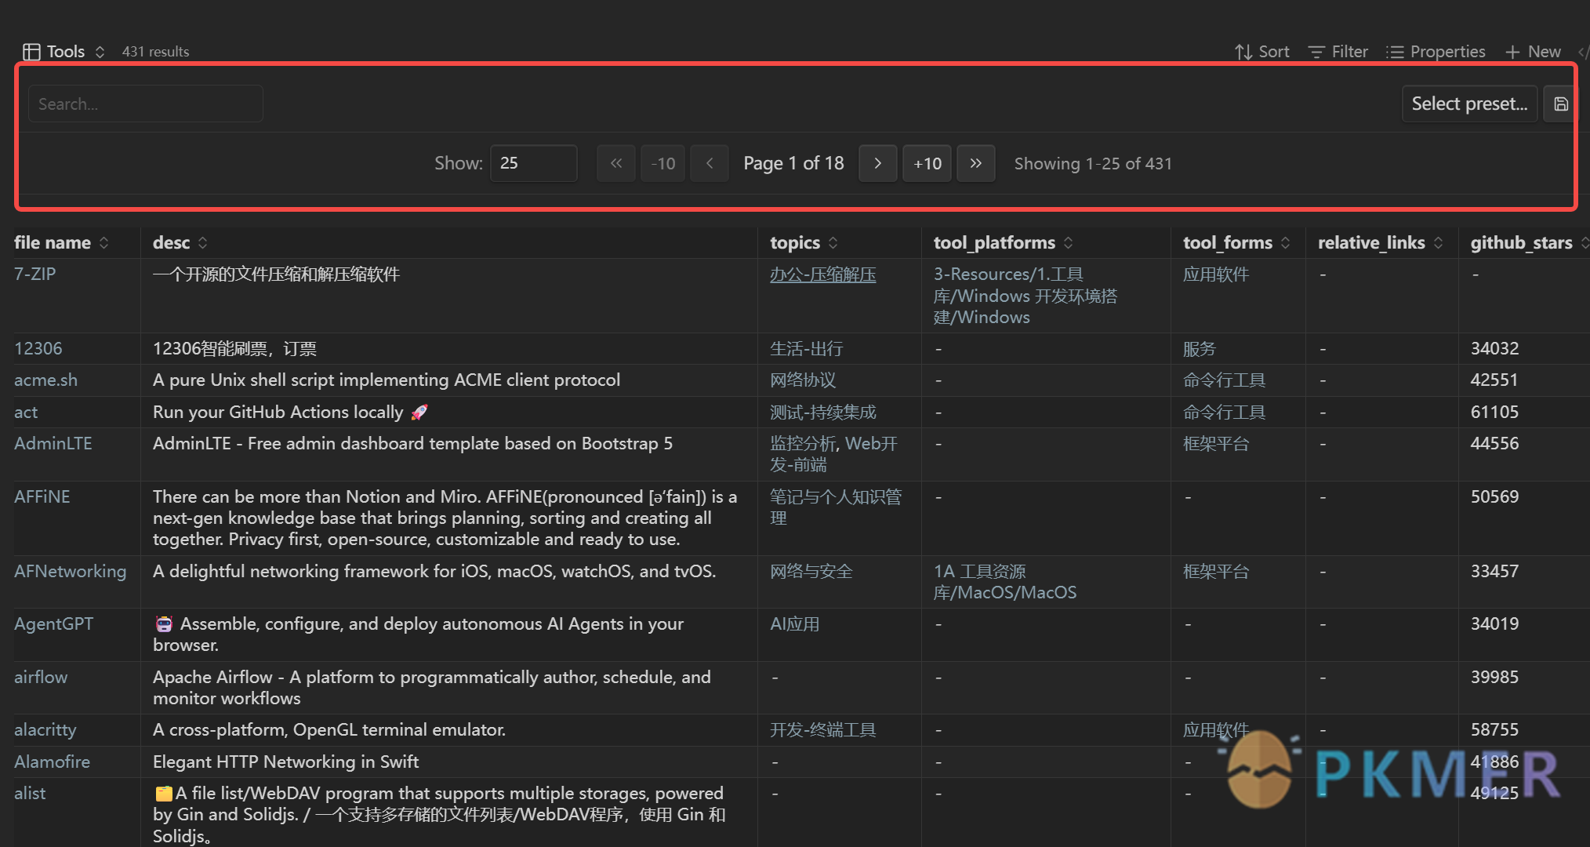The height and width of the screenshot is (847, 1590).
Task: Open the airflow file link
Action: tap(41, 678)
